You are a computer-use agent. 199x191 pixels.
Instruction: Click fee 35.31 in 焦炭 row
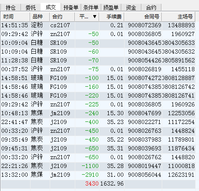(115, 148)
